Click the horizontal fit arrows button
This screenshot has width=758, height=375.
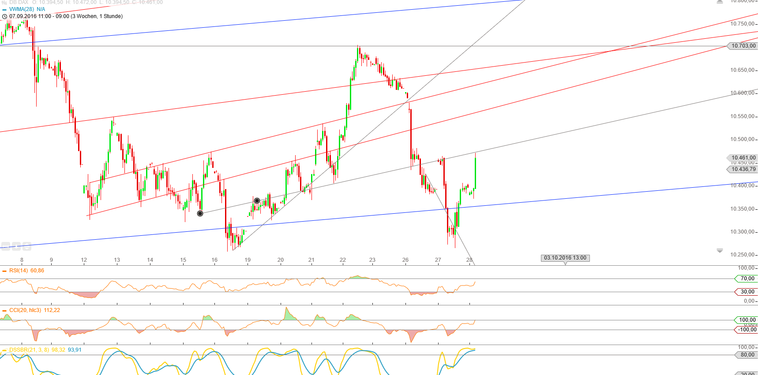pyautogui.click(x=5, y=246)
